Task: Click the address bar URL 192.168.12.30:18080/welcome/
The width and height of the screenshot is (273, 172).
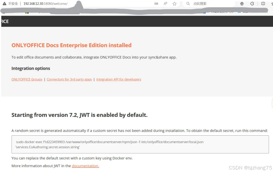Action: (x=45, y=4)
